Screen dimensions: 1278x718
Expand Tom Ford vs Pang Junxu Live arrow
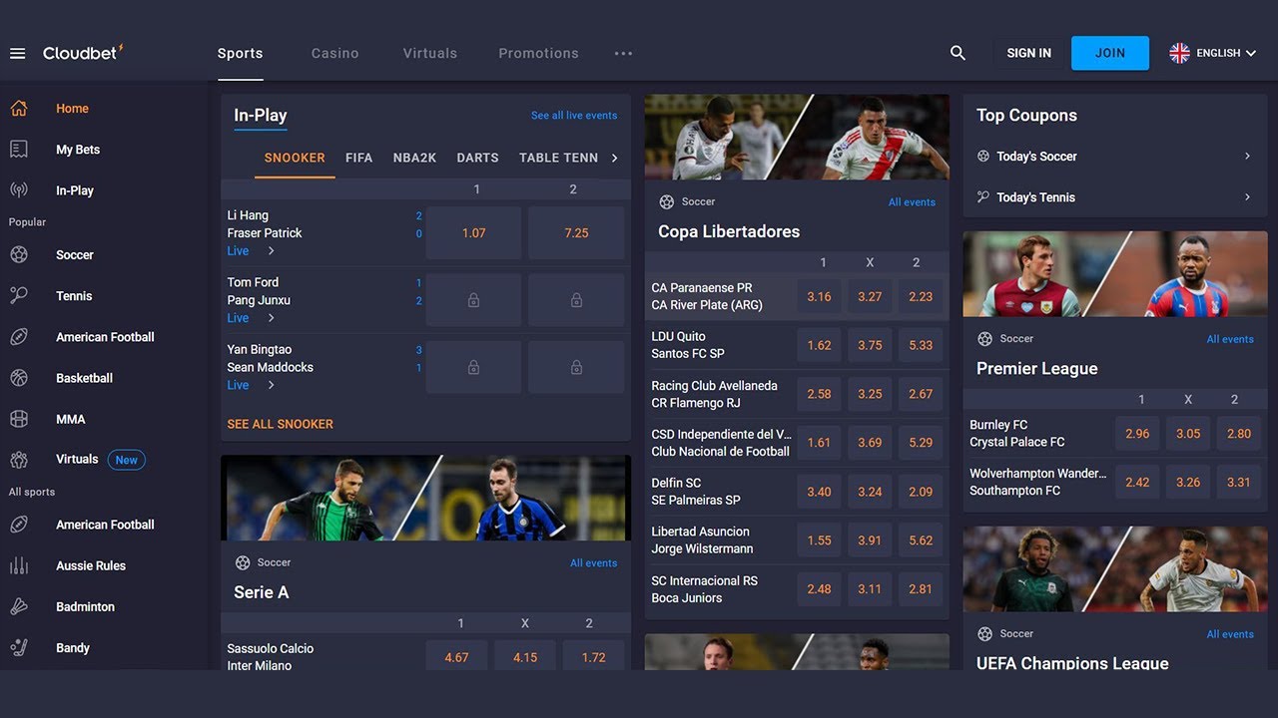click(x=271, y=318)
